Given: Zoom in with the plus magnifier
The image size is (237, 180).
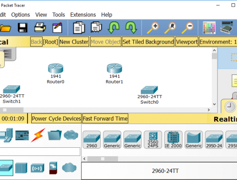Looking at the screenshot, I should (153, 28).
